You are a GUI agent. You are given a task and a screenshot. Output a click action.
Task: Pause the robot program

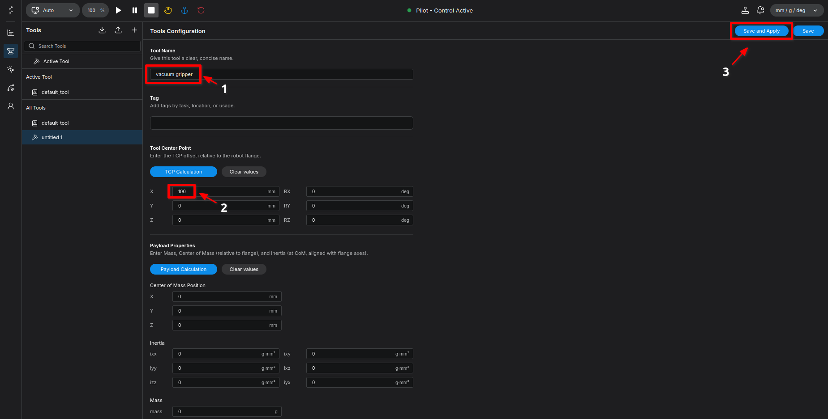coord(135,10)
